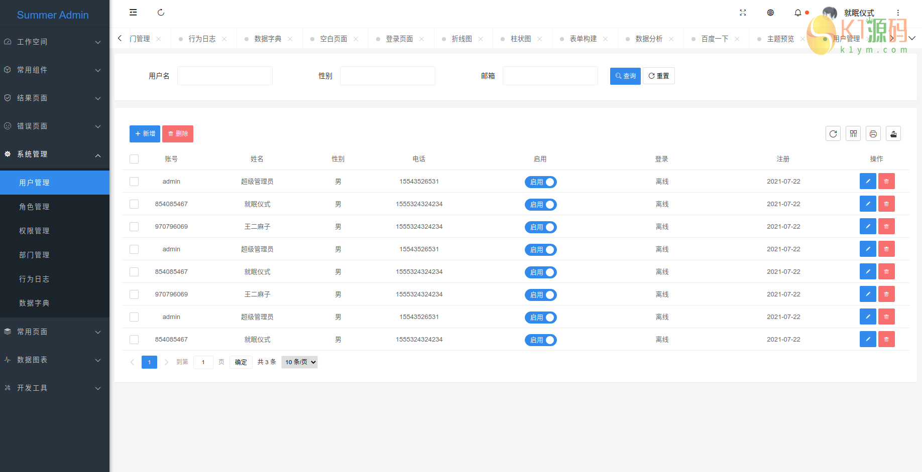Click the 用户名 input field
The height and width of the screenshot is (472, 922).
point(225,76)
